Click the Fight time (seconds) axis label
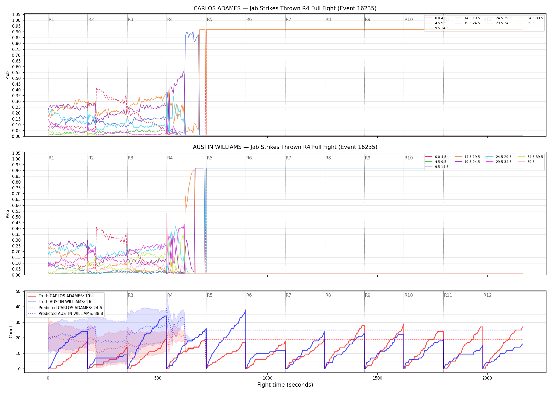The image size is (552, 394). (285, 385)
